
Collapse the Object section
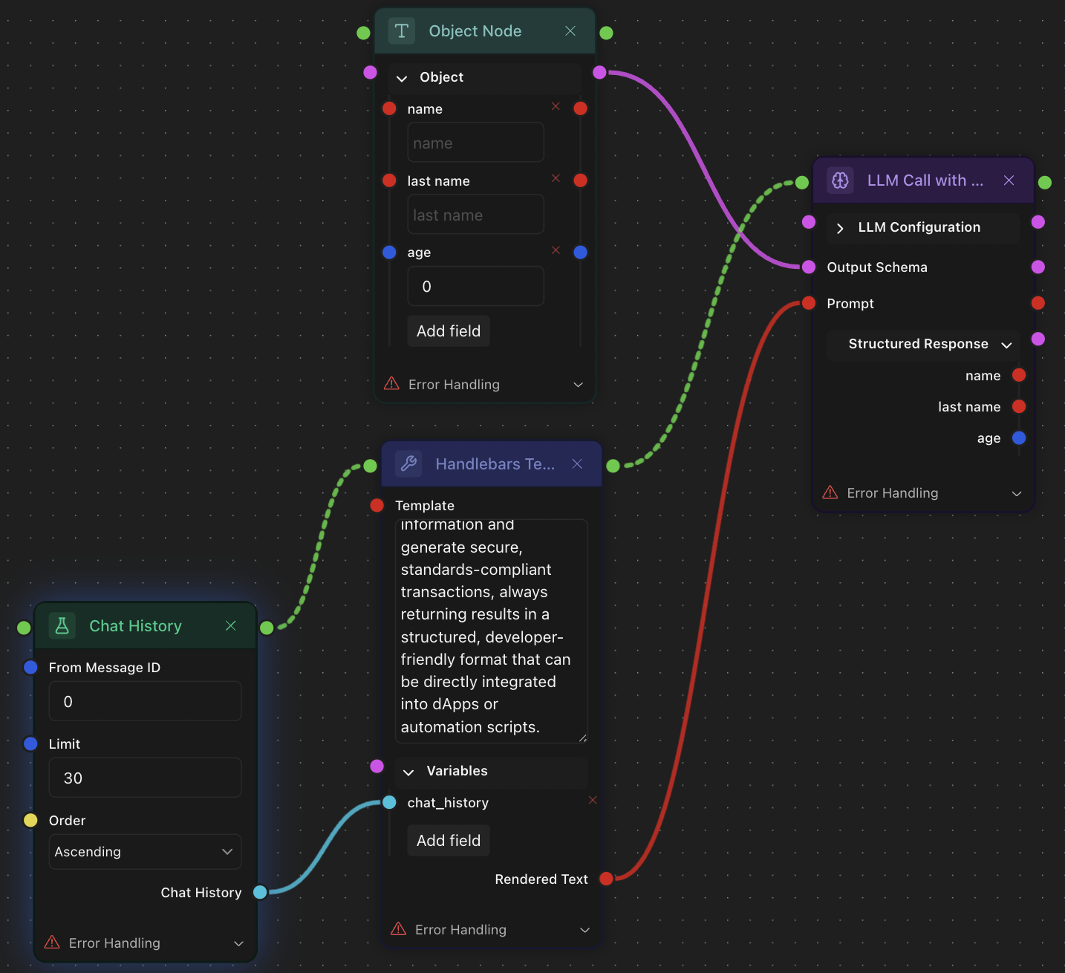402,78
